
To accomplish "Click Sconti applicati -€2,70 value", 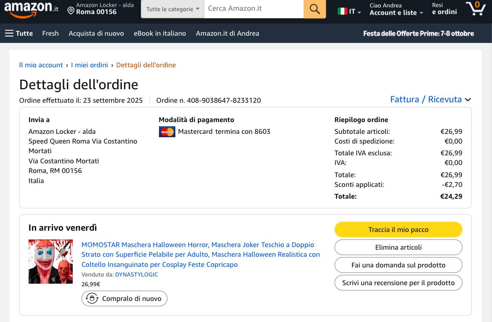I will click(x=452, y=184).
